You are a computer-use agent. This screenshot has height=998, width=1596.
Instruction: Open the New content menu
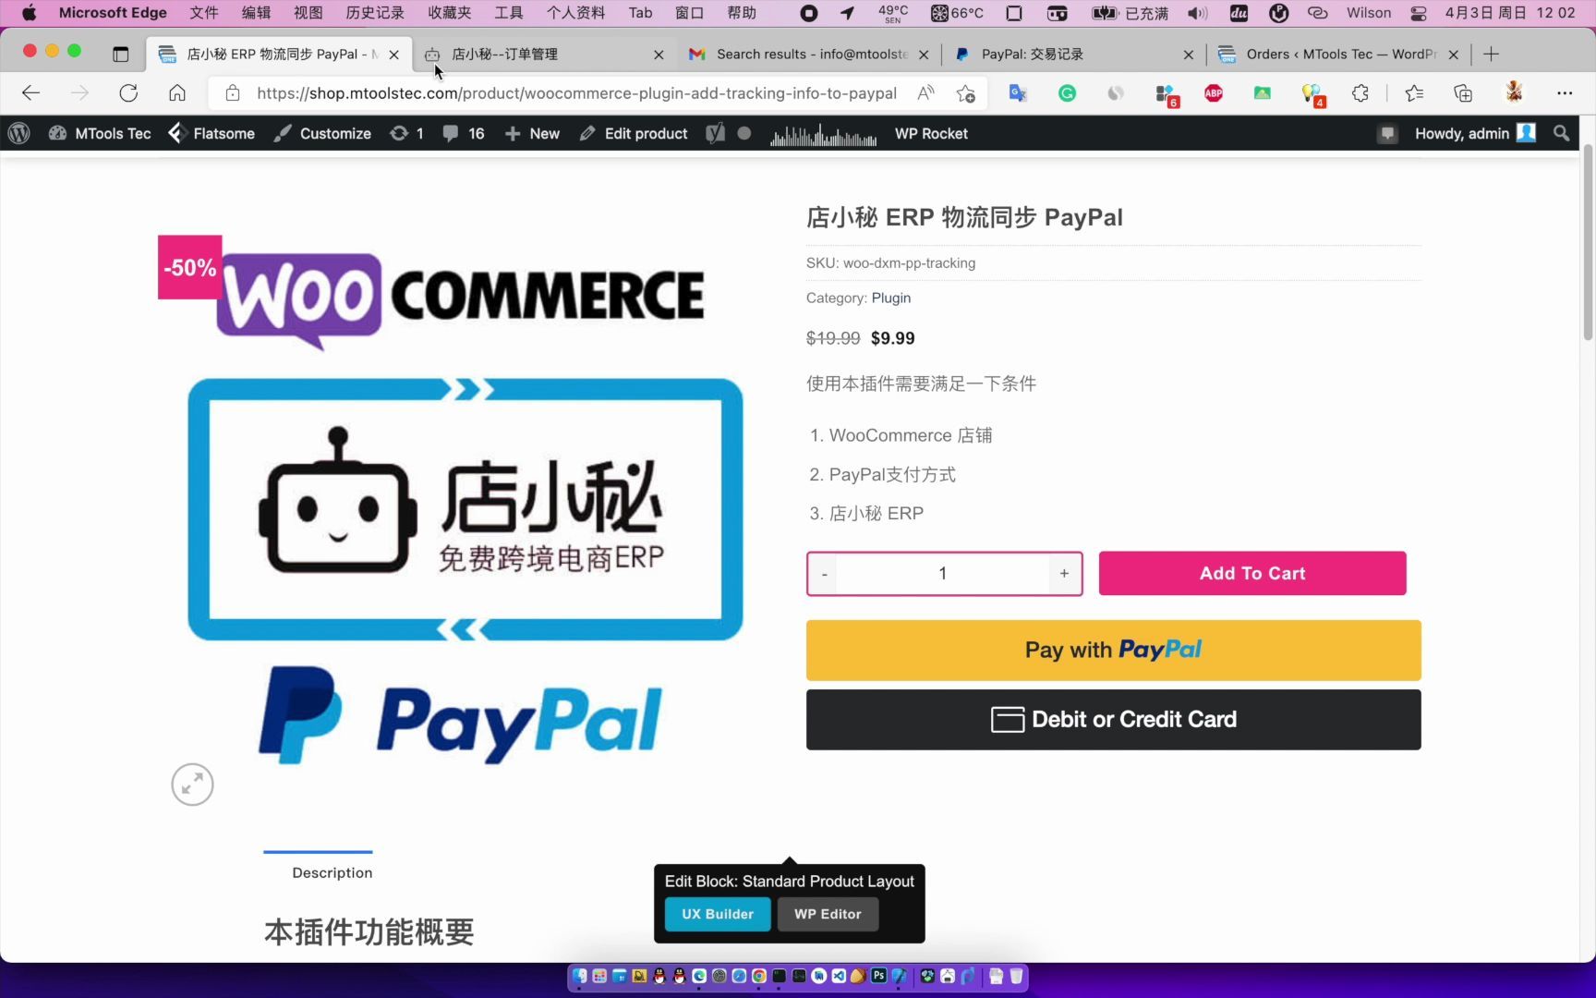(533, 133)
